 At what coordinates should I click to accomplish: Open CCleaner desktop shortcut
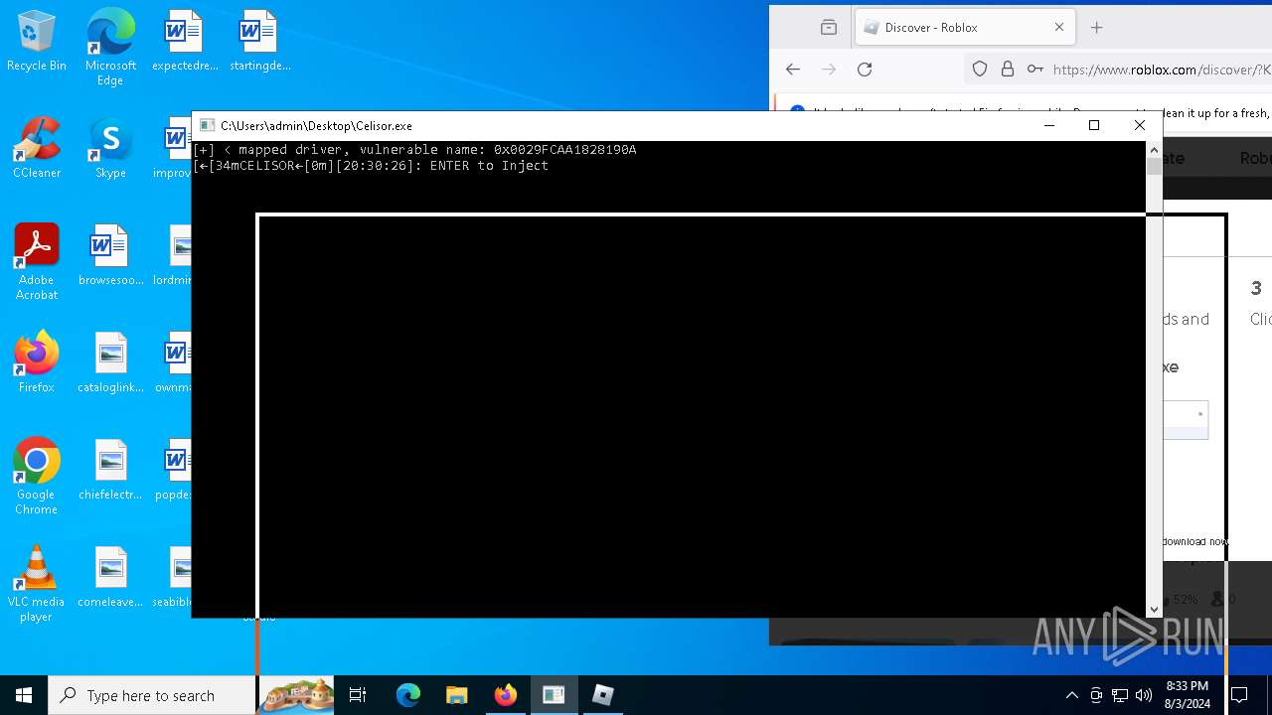point(37,148)
